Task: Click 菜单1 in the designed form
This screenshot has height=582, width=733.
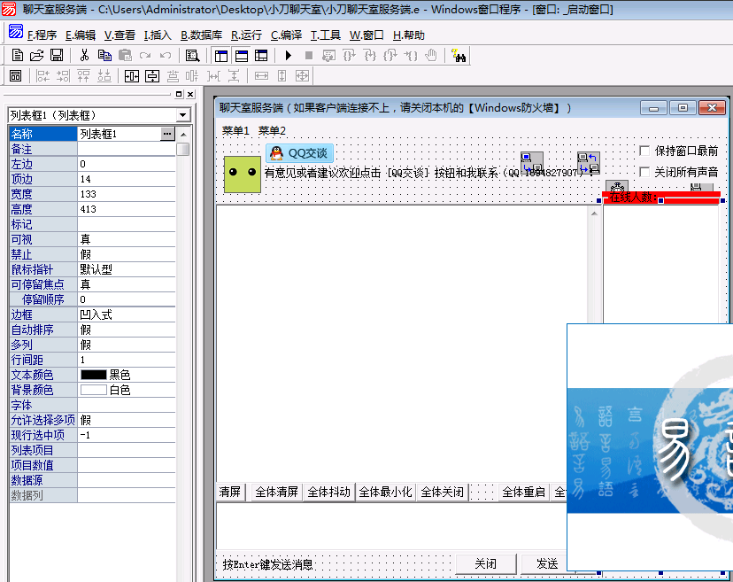Action: pyautogui.click(x=235, y=130)
